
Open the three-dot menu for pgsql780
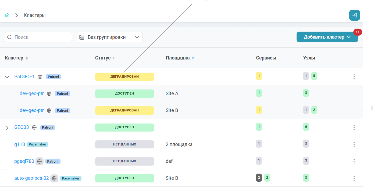[354, 161]
